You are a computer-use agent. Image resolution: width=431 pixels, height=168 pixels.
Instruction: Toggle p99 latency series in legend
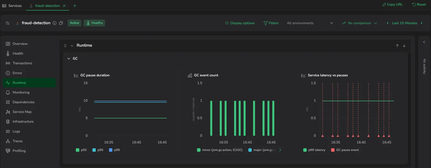coord(314,150)
